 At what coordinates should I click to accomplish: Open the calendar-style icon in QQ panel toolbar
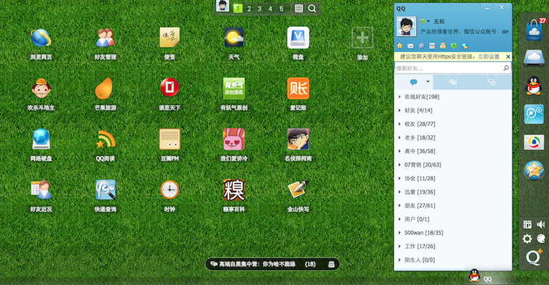click(432, 46)
